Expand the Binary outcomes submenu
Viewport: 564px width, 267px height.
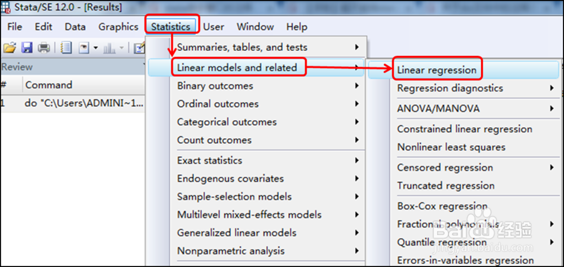tap(257, 86)
